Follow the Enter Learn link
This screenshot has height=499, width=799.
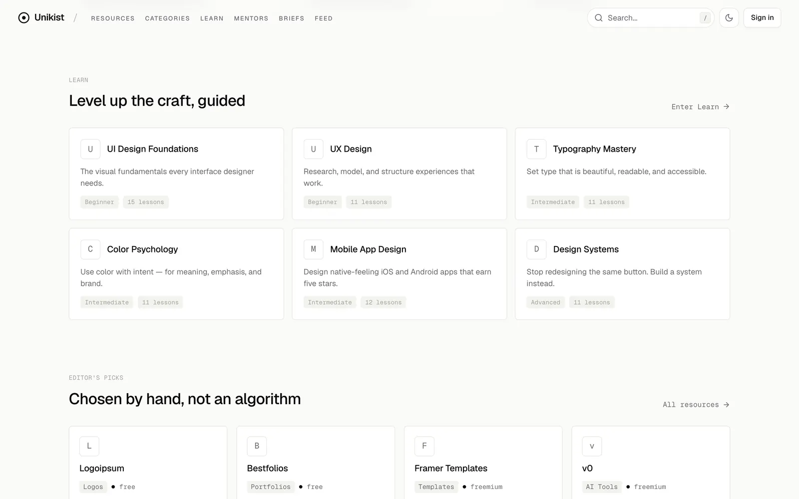[700, 107]
